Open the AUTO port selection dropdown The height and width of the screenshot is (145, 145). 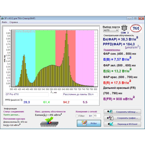point(111,30)
